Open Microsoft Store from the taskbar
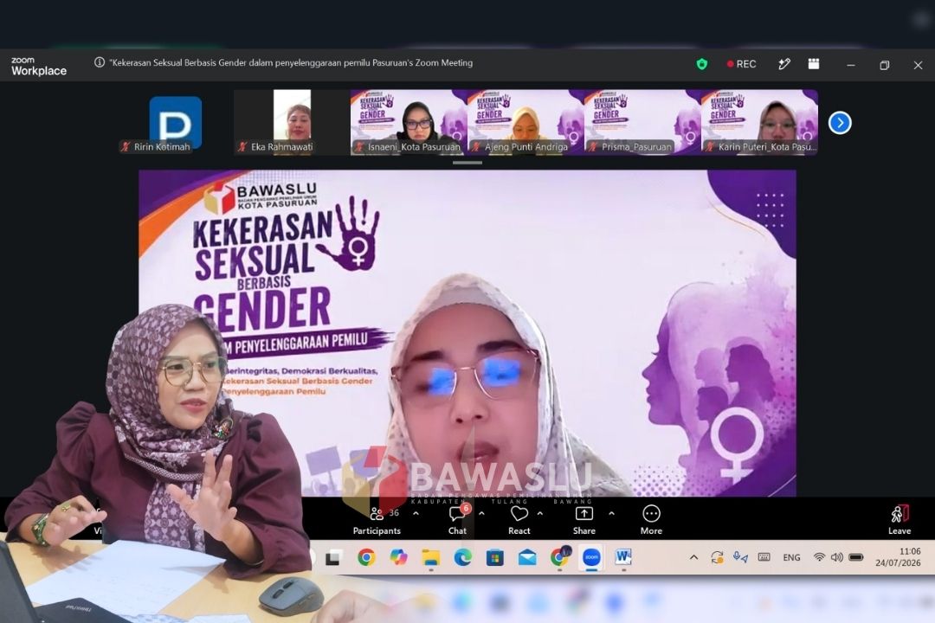The height and width of the screenshot is (623, 935). (x=495, y=557)
